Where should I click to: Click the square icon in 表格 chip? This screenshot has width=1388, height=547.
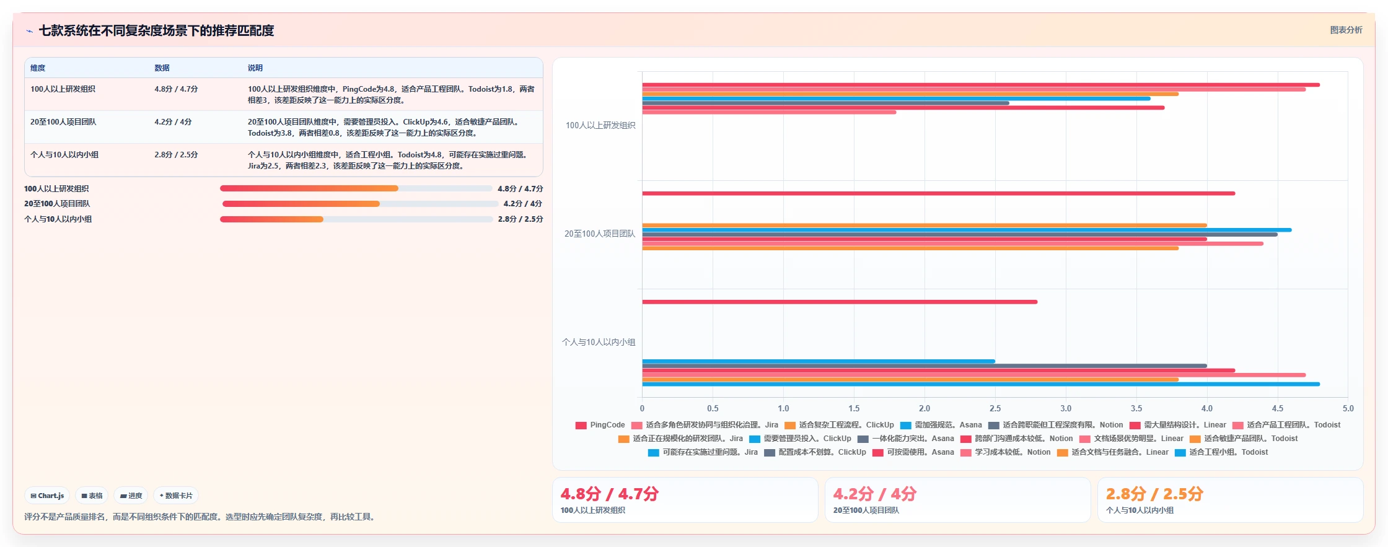(84, 496)
